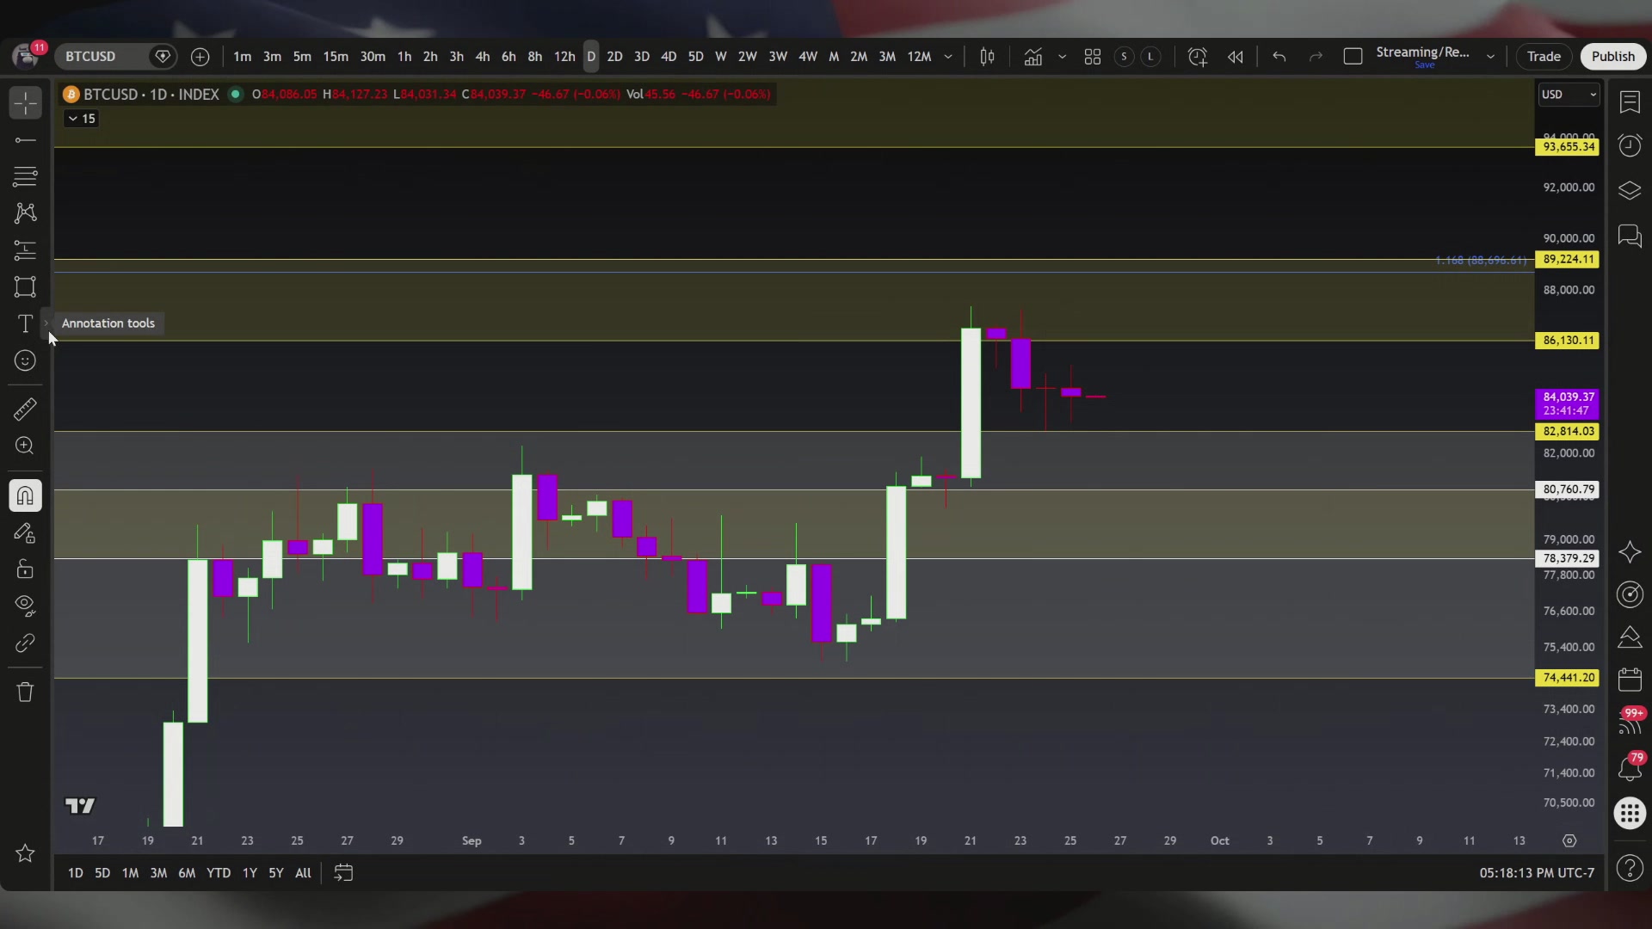Screen dimensions: 1652x929
Task: Click the link drawings icon
Action: pos(25,643)
